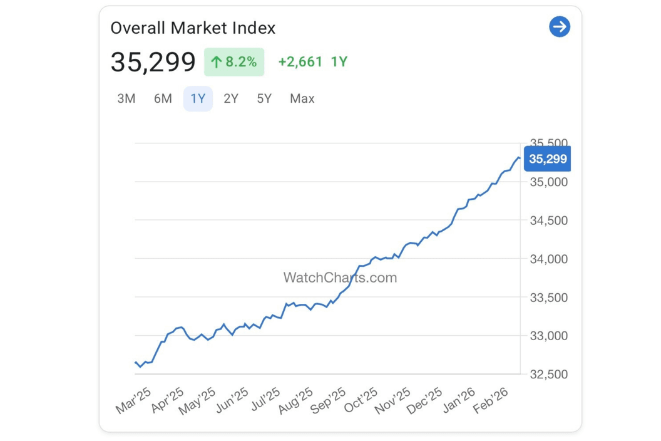Click the green up-arrow in the 8.2% badge
The height and width of the screenshot is (441, 661).
(x=217, y=62)
